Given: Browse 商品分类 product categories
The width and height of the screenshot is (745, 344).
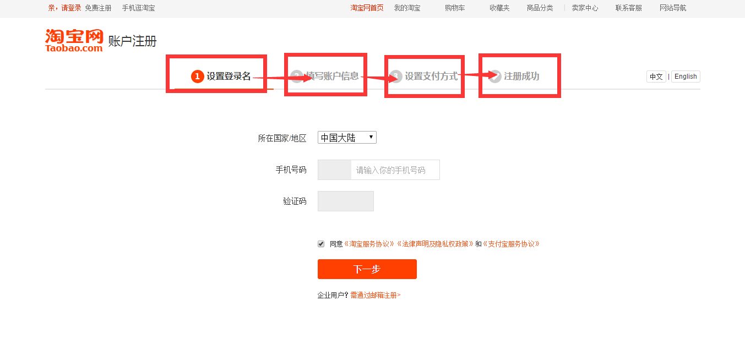Looking at the screenshot, I should [x=539, y=8].
